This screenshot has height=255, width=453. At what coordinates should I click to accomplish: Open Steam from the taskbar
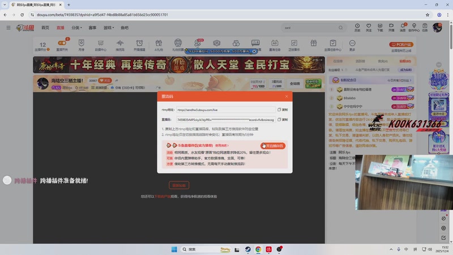[x=247, y=249]
